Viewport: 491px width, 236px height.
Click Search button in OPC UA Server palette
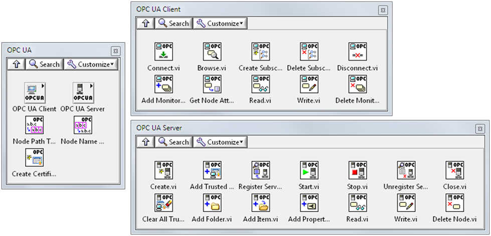tap(174, 142)
